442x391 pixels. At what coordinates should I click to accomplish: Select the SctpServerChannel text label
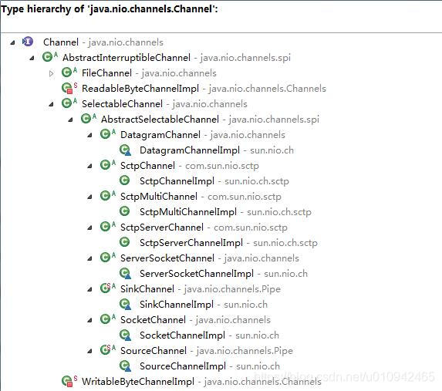[162, 228]
